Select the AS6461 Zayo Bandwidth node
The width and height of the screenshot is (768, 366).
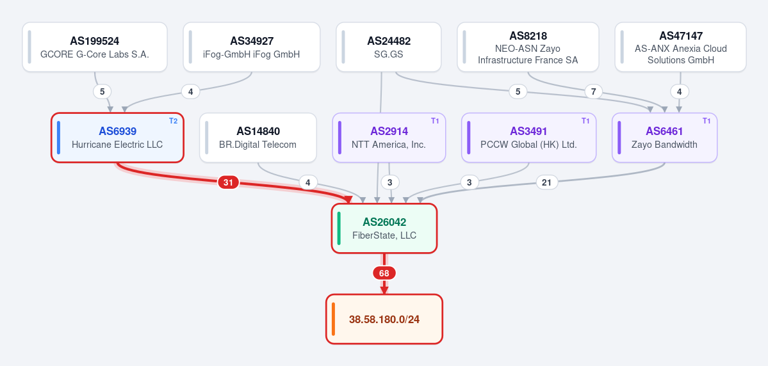point(665,138)
